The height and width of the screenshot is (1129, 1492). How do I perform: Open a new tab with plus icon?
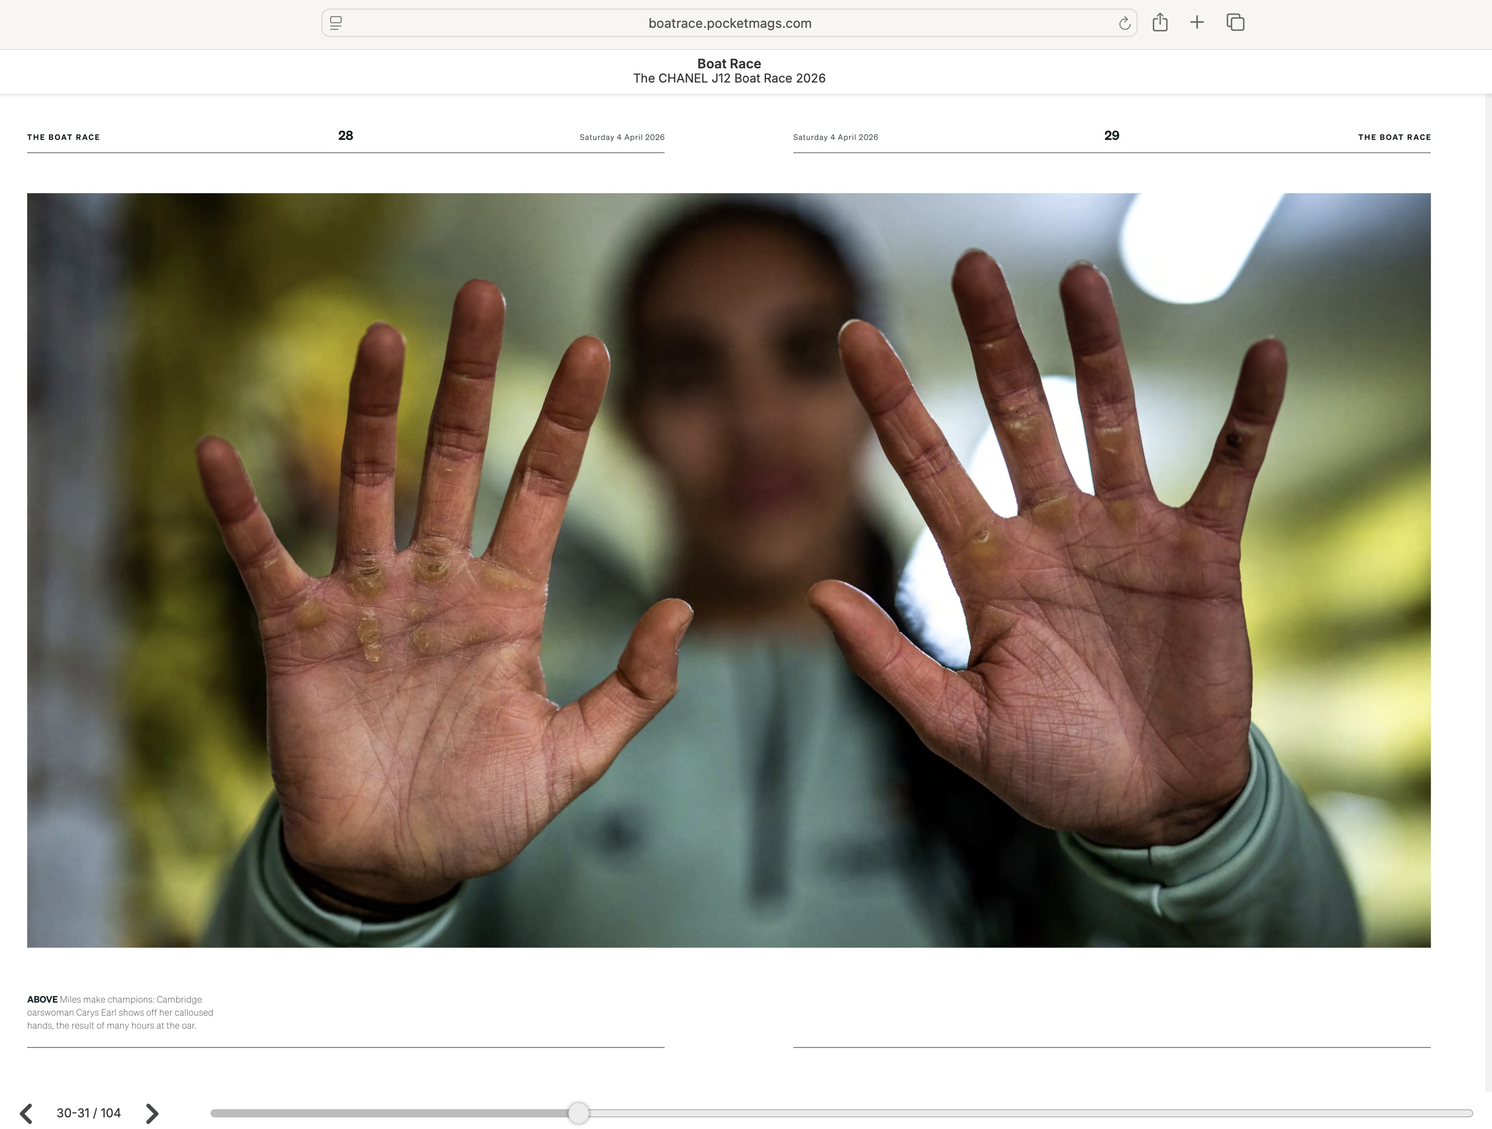point(1196,23)
